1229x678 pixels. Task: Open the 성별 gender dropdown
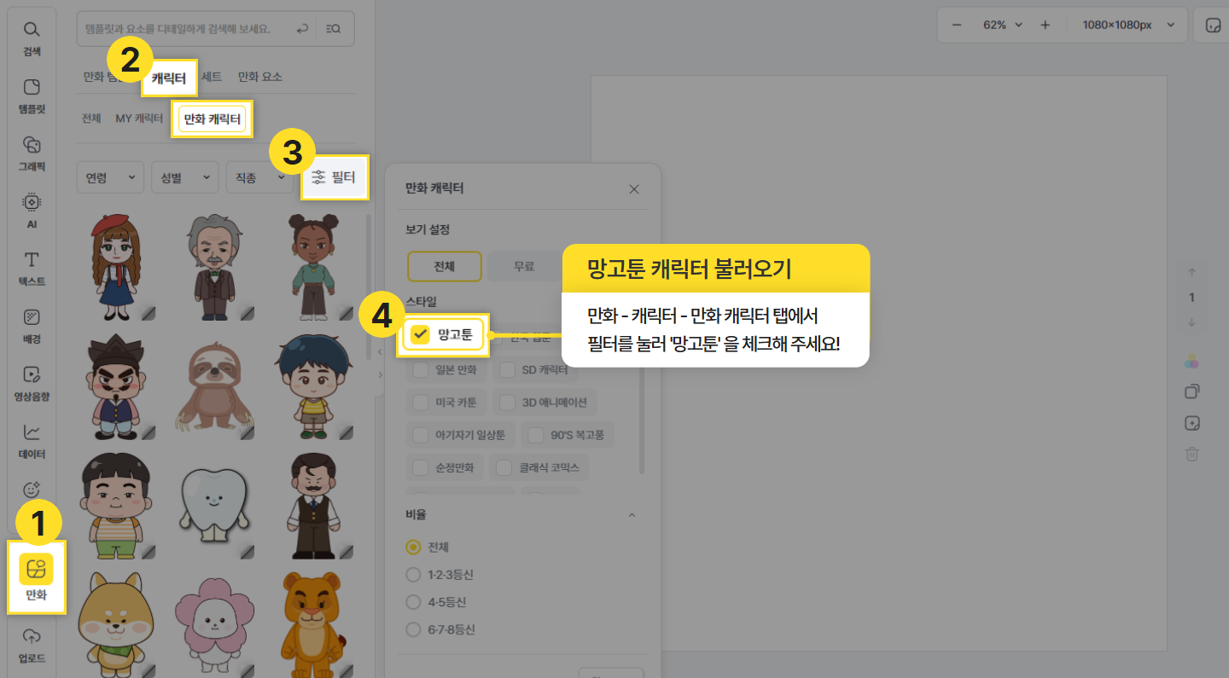click(x=184, y=177)
